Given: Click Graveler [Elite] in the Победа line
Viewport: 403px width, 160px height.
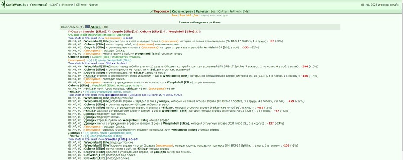Looking at the screenshot, I should [94, 31].
